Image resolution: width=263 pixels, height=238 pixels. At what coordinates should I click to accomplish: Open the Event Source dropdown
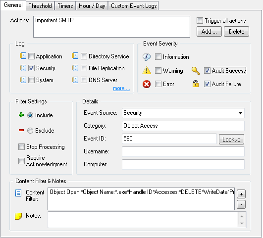pyautogui.click(x=240, y=113)
